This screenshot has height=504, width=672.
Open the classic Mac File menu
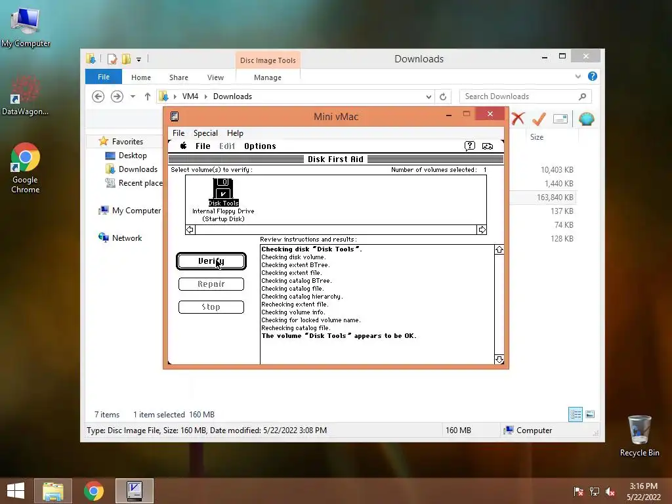tap(203, 146)
